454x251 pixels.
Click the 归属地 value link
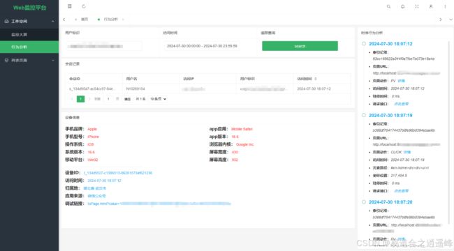pyautogui.click(x=95, y=188)
